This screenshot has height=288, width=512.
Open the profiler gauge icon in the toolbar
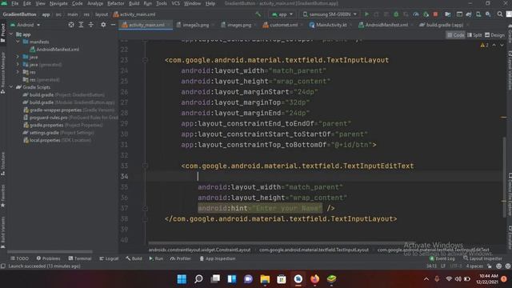tap(416, 14)
